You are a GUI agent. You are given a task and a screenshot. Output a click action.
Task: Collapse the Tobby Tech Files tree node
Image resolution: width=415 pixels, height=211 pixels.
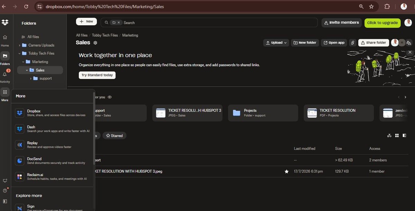click(x=19, y=54)
